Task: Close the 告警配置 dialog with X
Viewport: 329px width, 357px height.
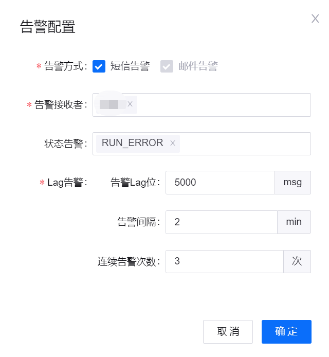Action: pyautogui.click(x=315, y=19)
